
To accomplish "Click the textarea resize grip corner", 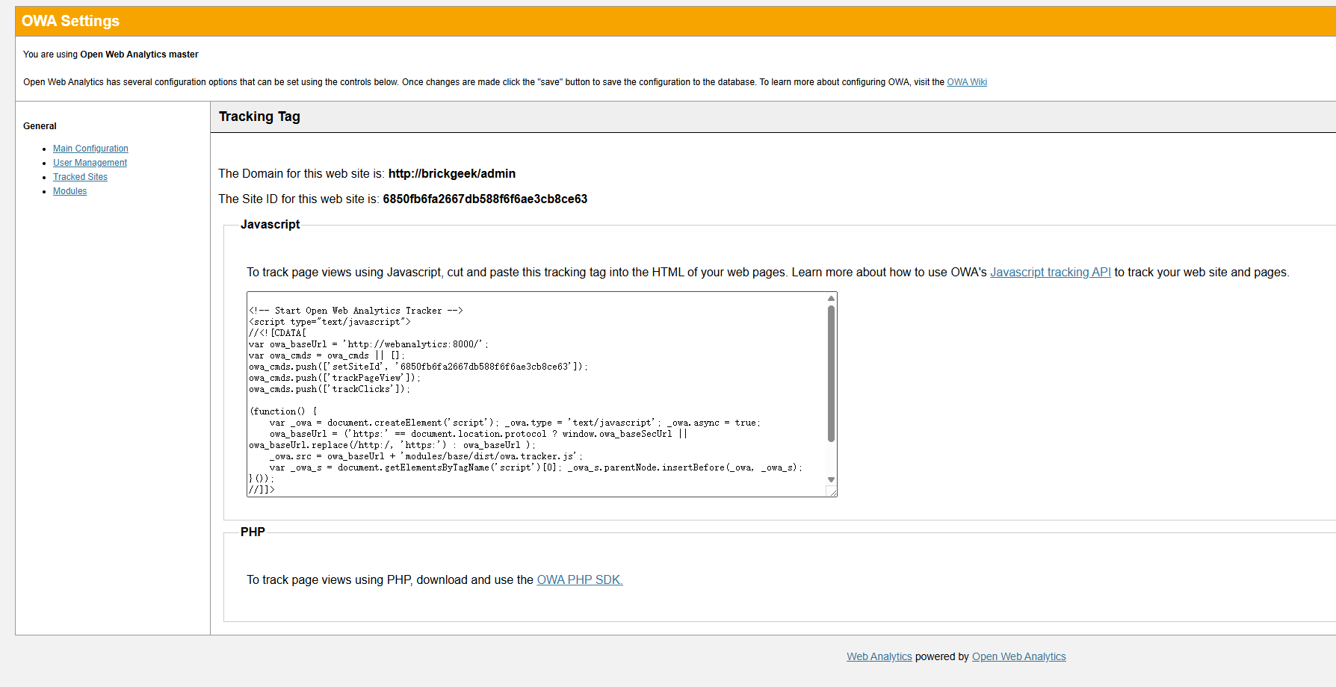I will pos(832,491).
